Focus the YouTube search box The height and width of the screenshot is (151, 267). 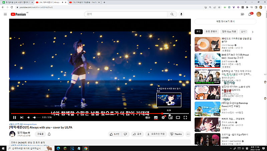pos(126,14)
